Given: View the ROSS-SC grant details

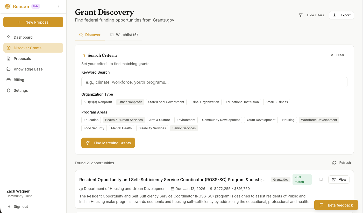Looking at the screenshot, I should point(339,180).
